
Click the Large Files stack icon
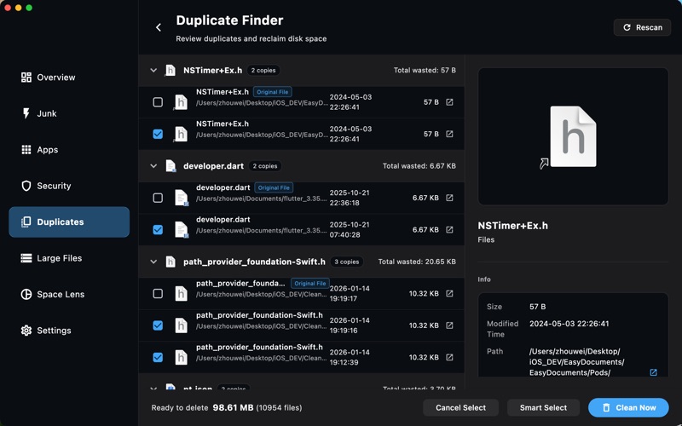coord(26,258)
